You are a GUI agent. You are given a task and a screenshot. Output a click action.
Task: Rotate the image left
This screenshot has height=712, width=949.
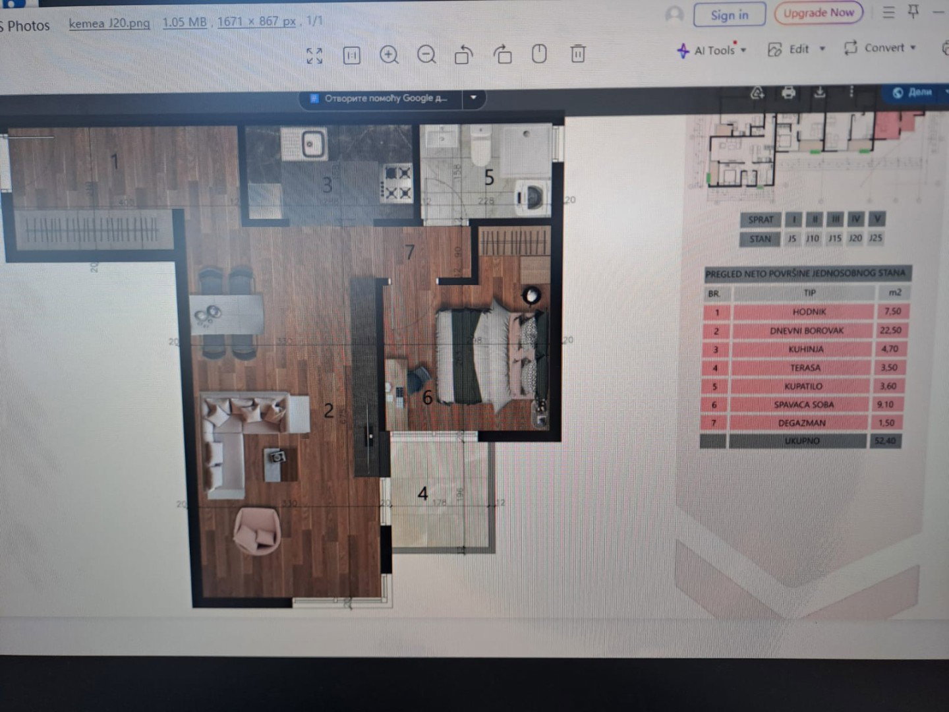[464, 55]
